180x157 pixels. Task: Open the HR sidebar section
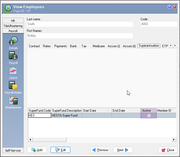pos(13,21)
